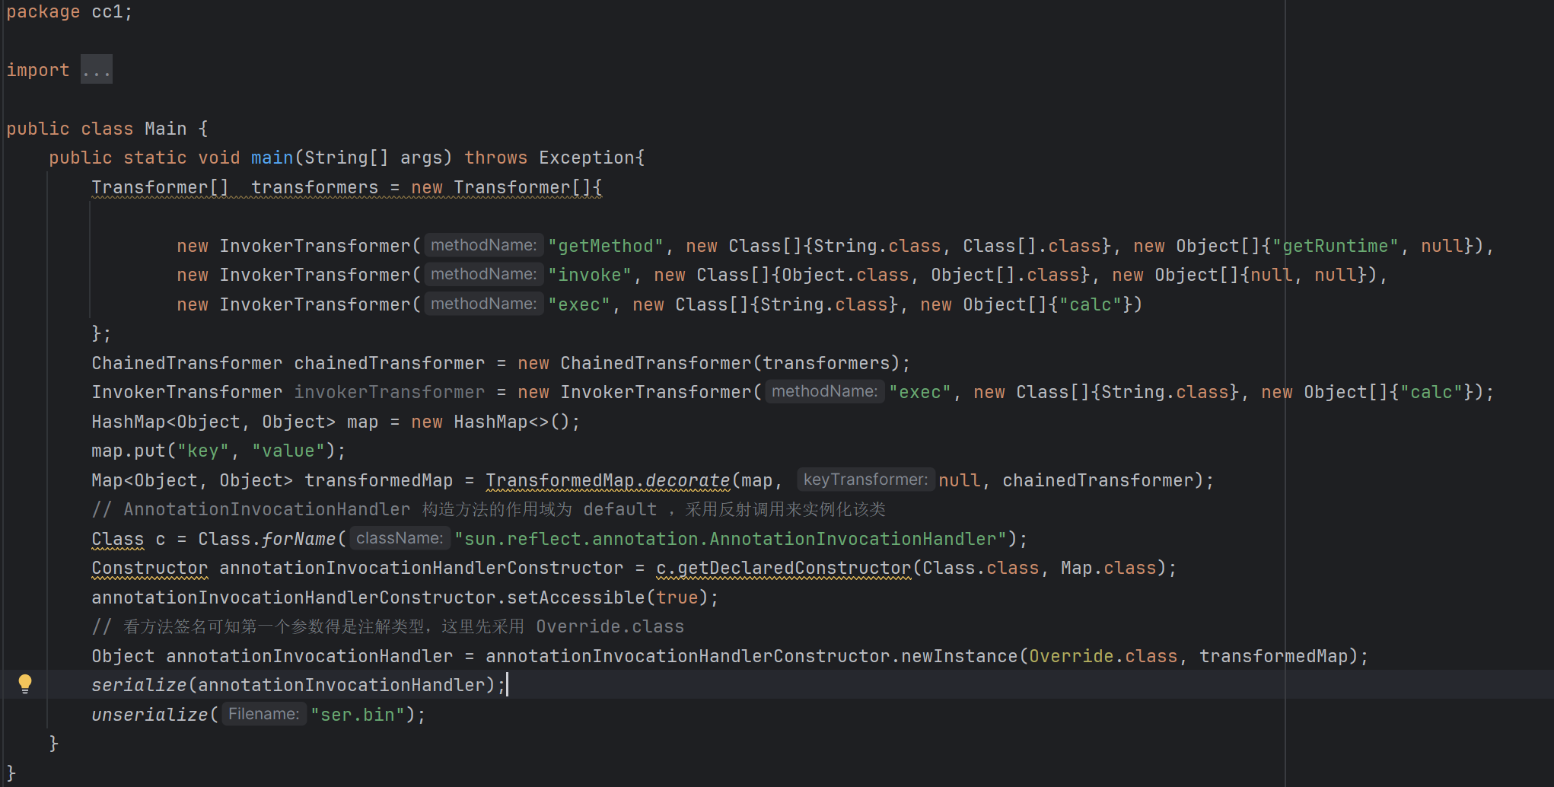Click throws Exception clause
1554x787 pixels.
(x=549, y=158)
